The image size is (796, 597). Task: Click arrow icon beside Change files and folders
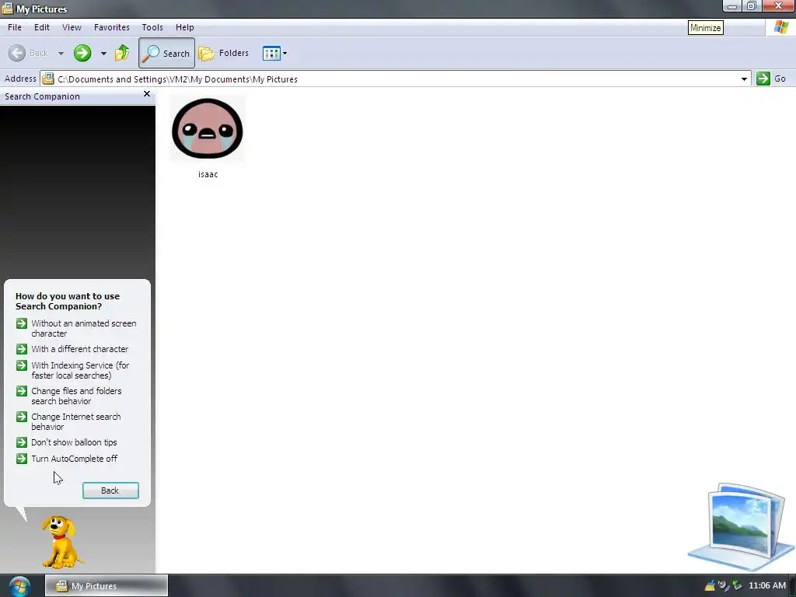click(21, 391)
